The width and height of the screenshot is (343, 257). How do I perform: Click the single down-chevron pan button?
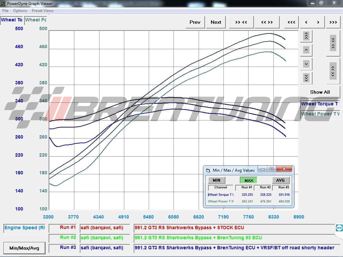point(306,64)
